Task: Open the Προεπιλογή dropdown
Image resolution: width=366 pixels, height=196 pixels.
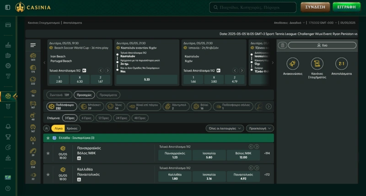Action: click(260, 128)
